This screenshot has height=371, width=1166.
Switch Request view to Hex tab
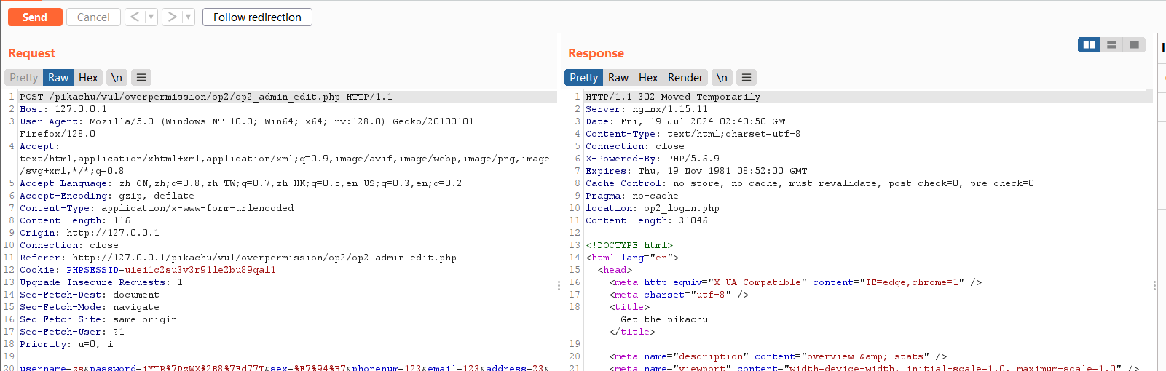coord(88,77)
